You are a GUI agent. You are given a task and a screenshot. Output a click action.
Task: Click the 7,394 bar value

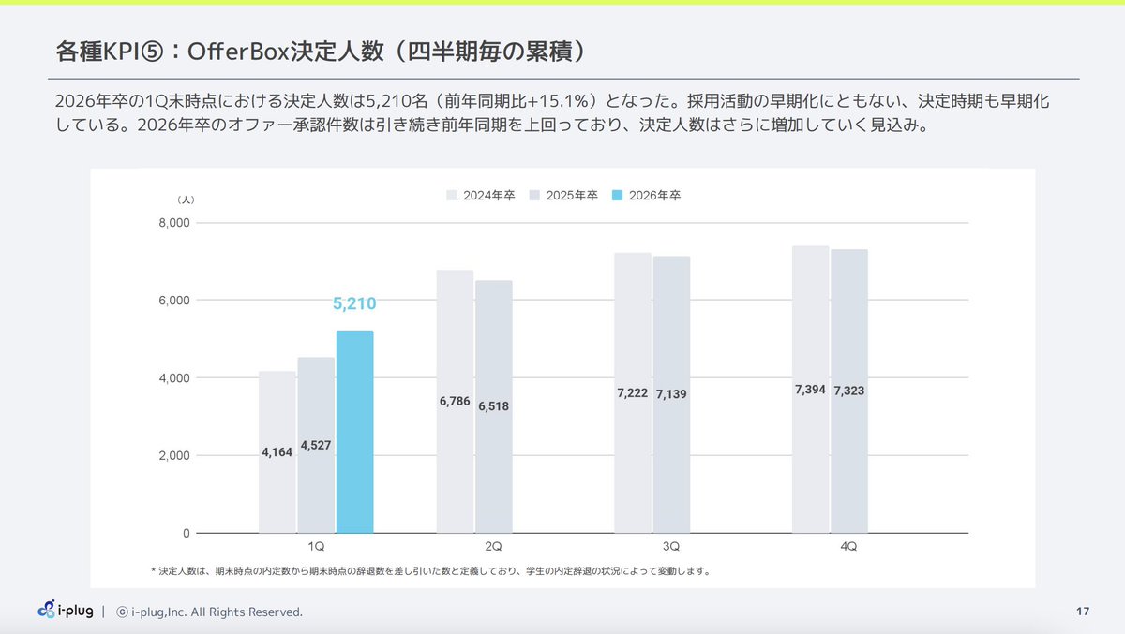tap(810, 389)
